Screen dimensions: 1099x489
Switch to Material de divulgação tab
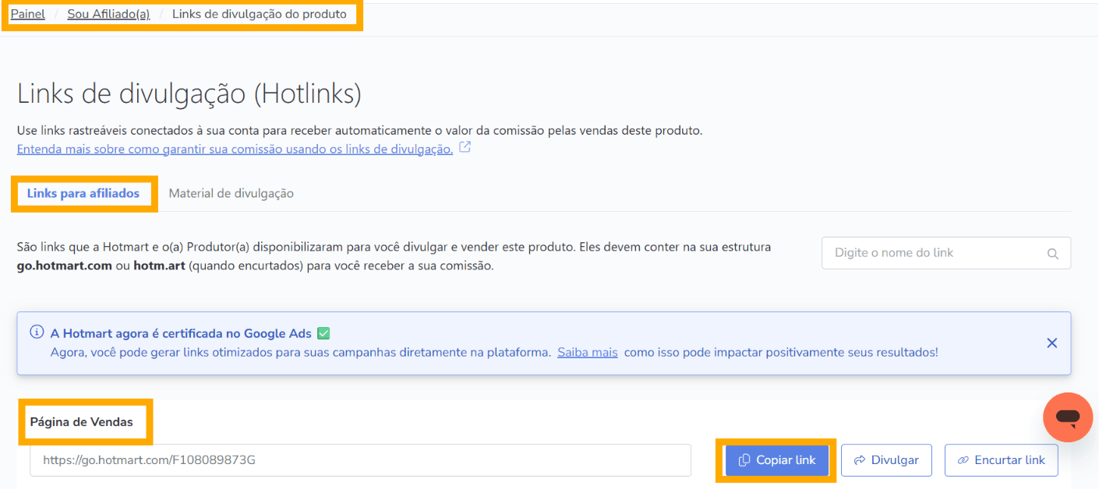[231, 193]
